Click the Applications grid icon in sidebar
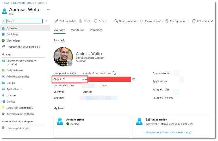218x141 pixels. pyautogui.click(x=3, y=89)
